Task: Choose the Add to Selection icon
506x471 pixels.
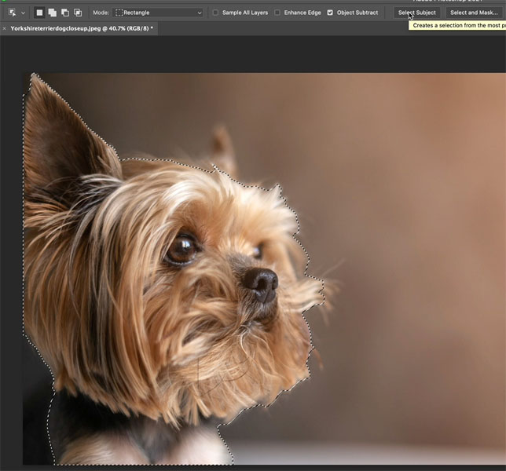Action: coord(53,13)
